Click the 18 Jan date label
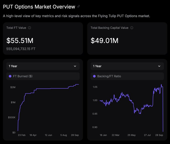170x144 pixels. coord(103,135)
